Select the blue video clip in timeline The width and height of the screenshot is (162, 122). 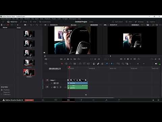coord(78,82)
